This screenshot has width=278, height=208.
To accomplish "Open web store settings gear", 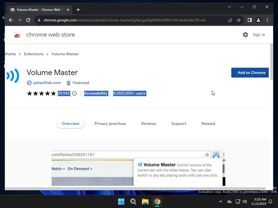I will pos(245,35).
